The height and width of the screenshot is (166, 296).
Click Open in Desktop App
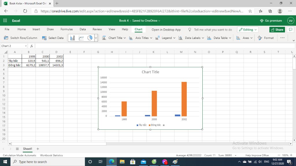[166, 30]
